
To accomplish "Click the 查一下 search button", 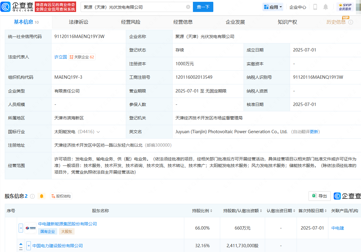I will pos(203,7).
